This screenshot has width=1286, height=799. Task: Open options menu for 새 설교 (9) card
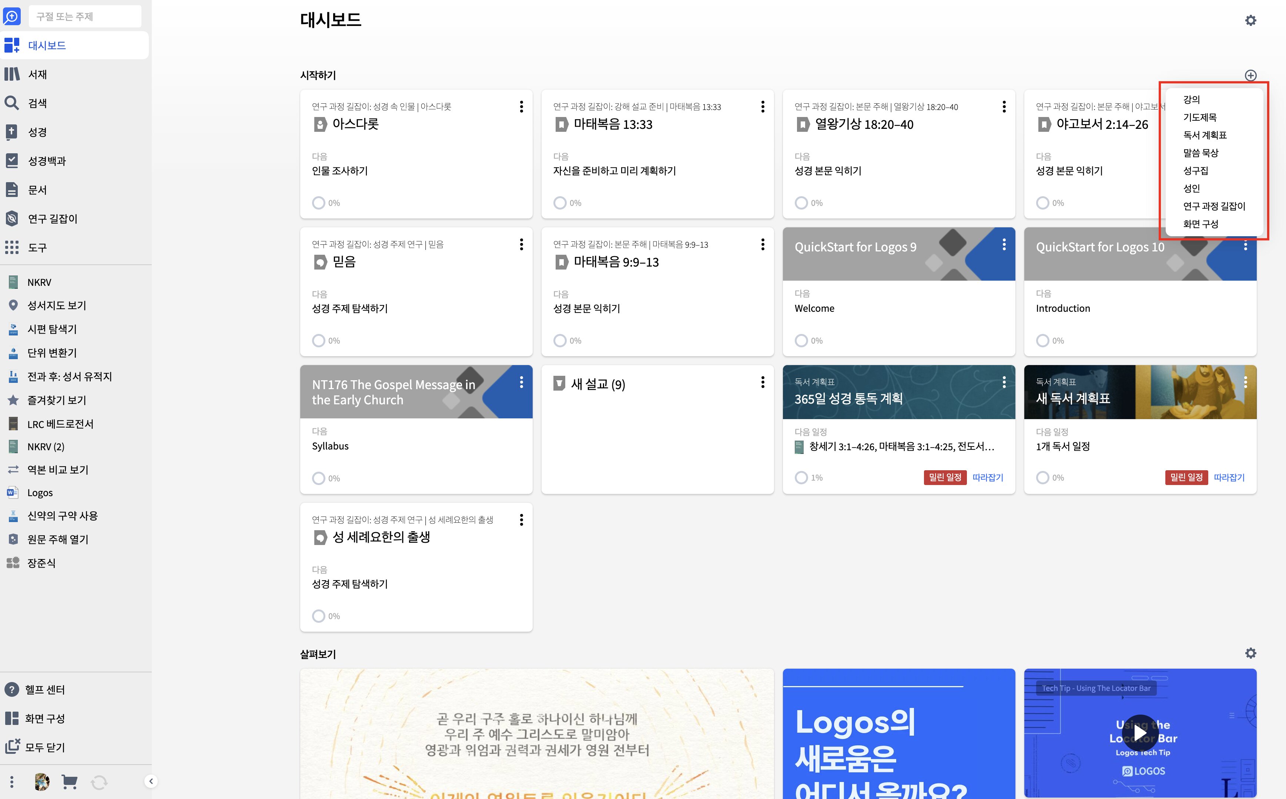point(763,382)
